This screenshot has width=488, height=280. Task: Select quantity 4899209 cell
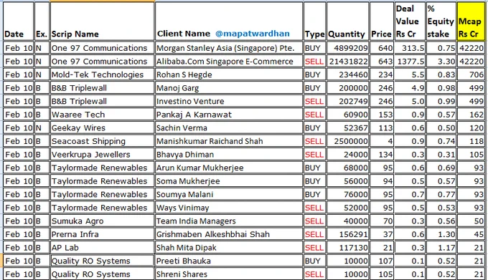tap(347, 48)
